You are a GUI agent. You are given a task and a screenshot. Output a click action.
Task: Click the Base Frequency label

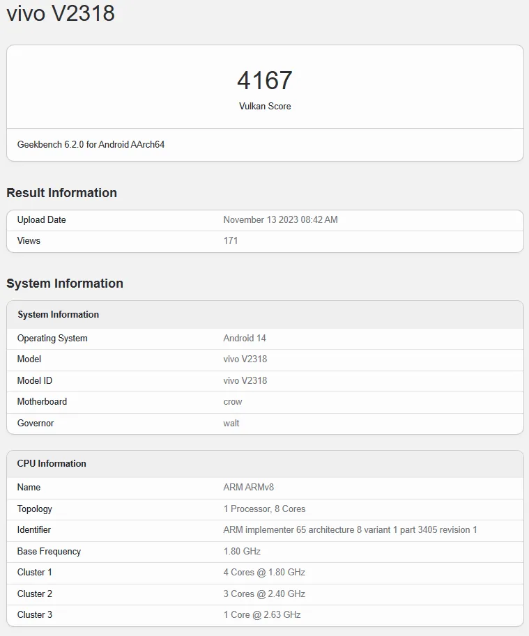[49, 552]
